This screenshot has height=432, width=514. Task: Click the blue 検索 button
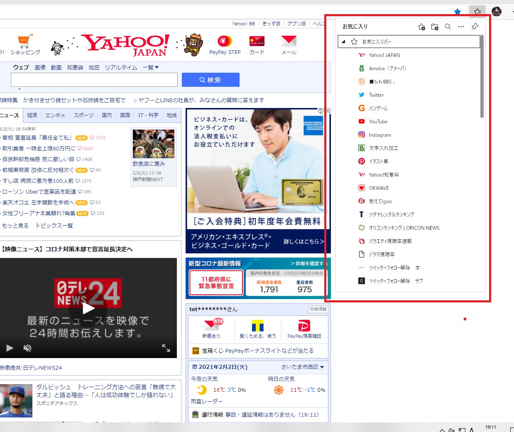pos(210,80)
